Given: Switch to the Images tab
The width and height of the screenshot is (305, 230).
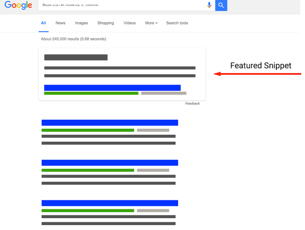Looking at the screenshot, I should [x=81, y=23].
